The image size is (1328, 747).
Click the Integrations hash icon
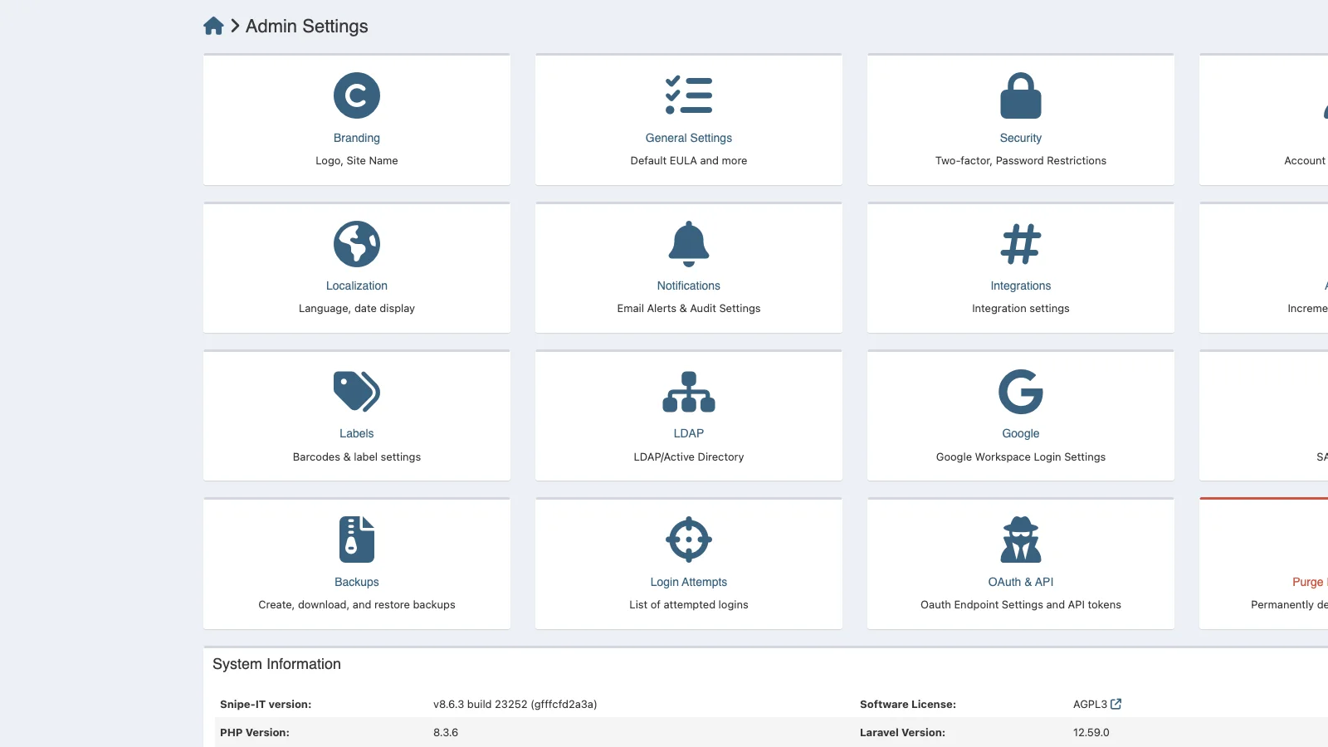(x=1021, y=244)
